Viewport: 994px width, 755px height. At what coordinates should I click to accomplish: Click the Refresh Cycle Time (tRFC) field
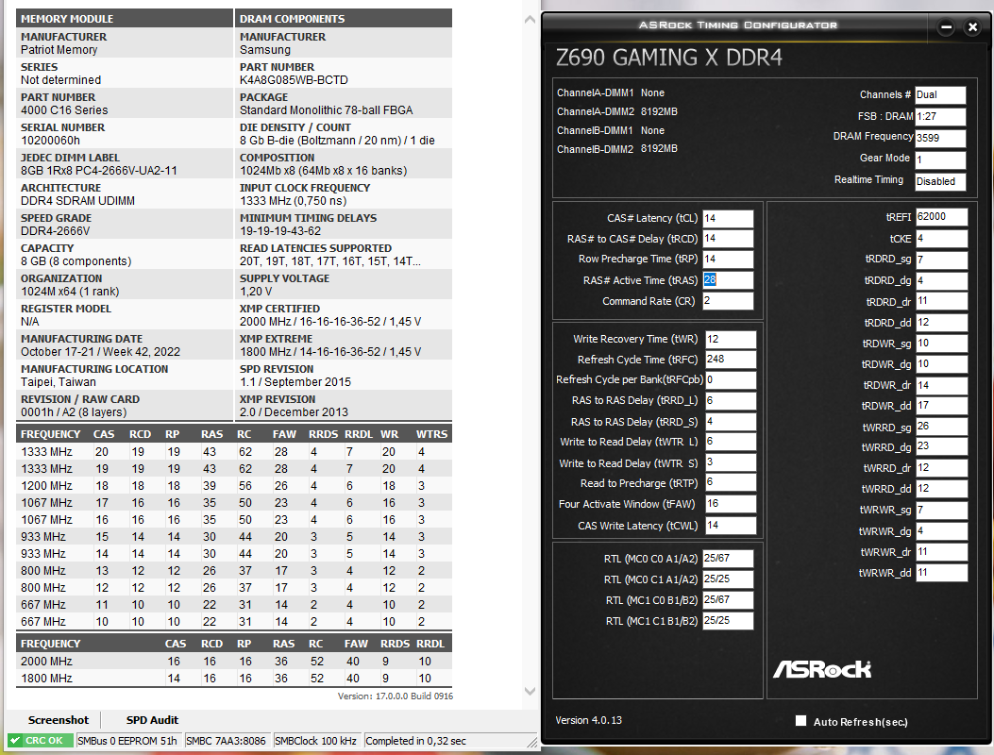(x=731, y=360)
